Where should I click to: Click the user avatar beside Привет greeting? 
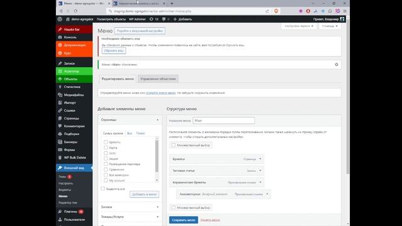pyautogui.click(x=342, y=19)
